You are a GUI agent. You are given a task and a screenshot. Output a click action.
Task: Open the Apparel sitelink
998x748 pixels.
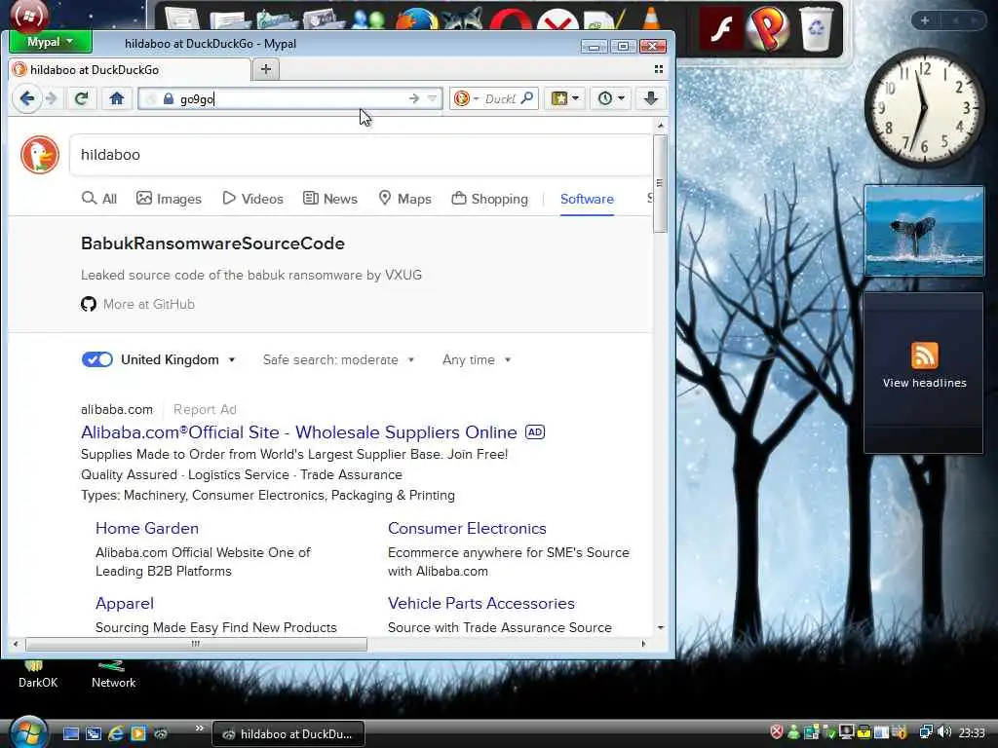point(125,603)
